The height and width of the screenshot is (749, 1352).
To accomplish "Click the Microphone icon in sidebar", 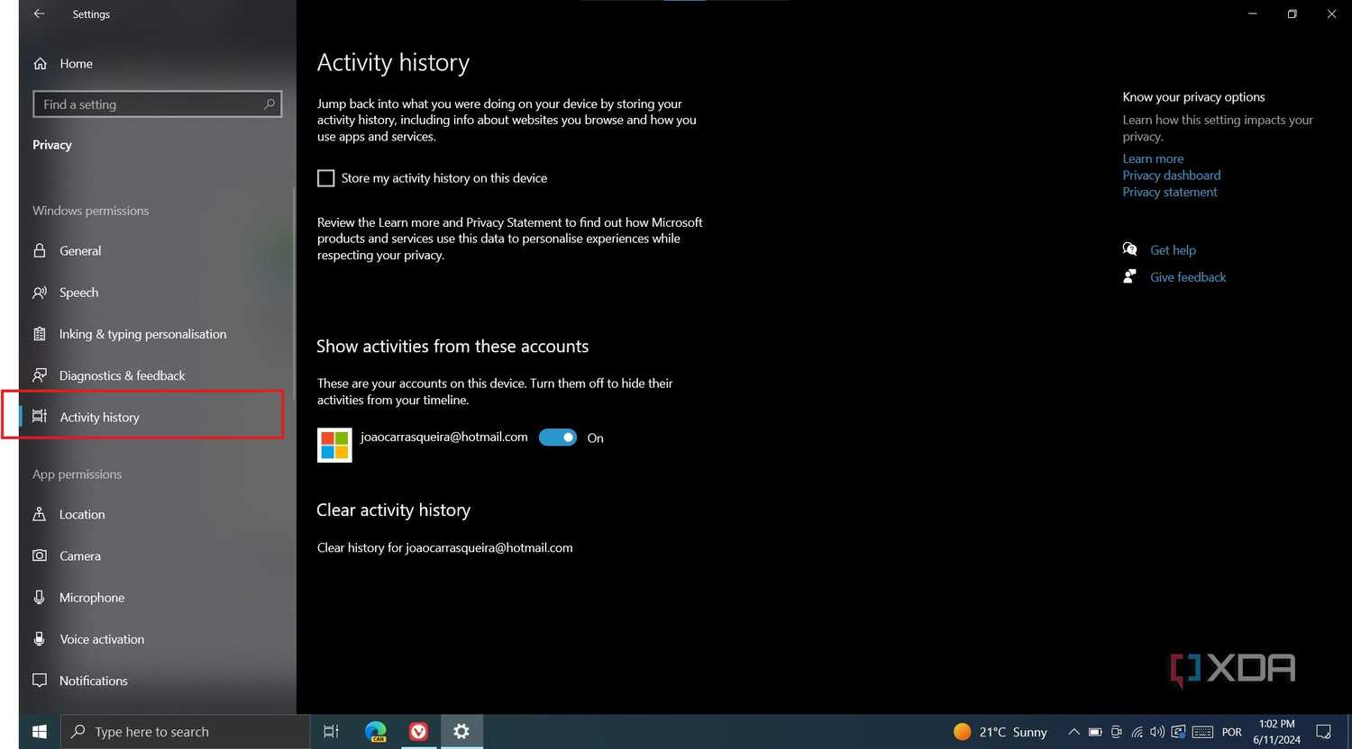I will tap(40, 597).
